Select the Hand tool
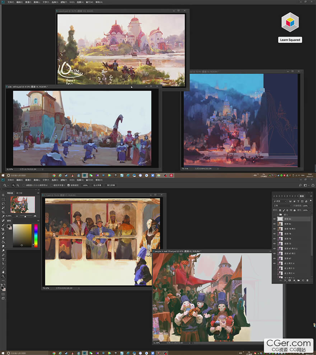This screenshot has width=316, height=355. pyautogui.click(x=3, y=272)
